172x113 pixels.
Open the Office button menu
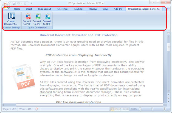6,5
